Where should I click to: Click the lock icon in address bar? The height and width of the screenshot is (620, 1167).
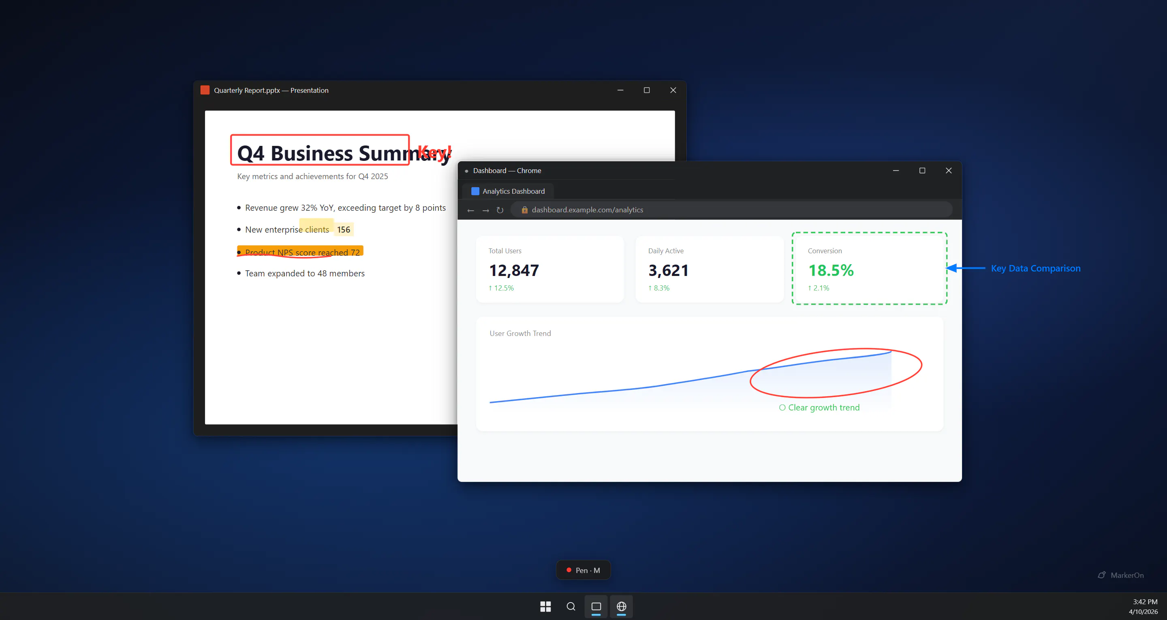point(524,210)
